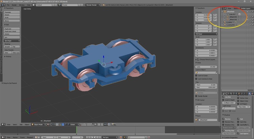This screenshot has height=139, width=254.
Task: Play the animation forward
Action: coord(95,137)
